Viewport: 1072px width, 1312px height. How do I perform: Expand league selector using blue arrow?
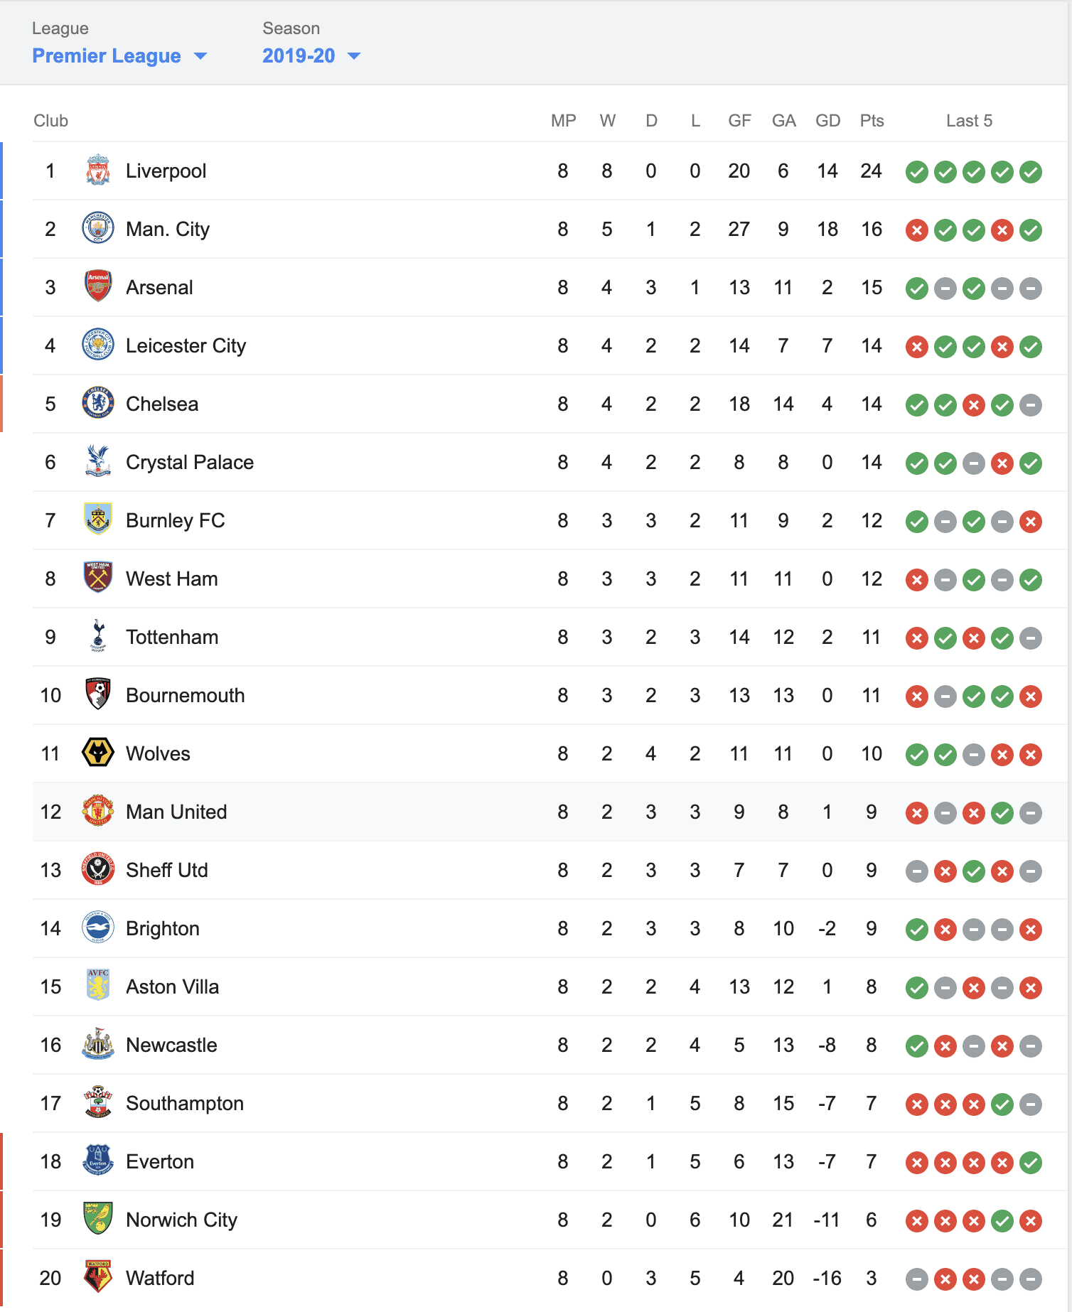(200, 56)
